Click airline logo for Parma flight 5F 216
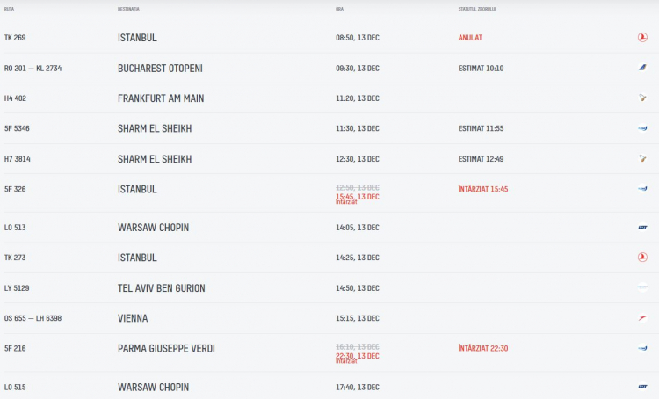 coord(642,349)
